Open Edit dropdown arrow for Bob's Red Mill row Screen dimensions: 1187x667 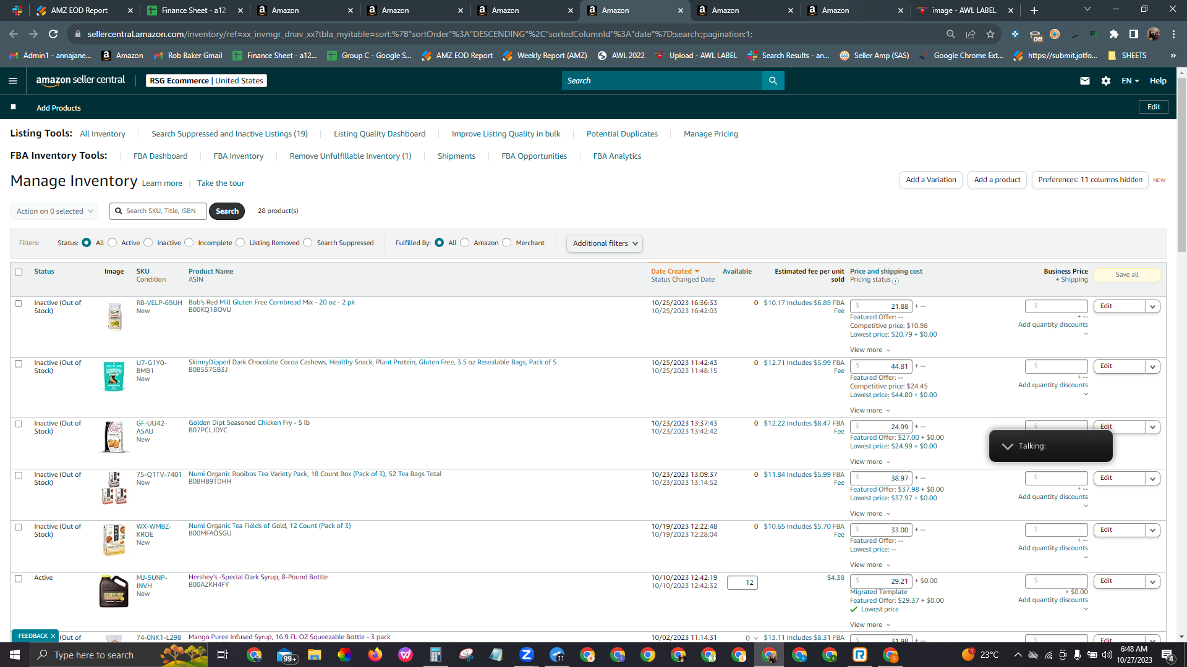(1152, 306)
